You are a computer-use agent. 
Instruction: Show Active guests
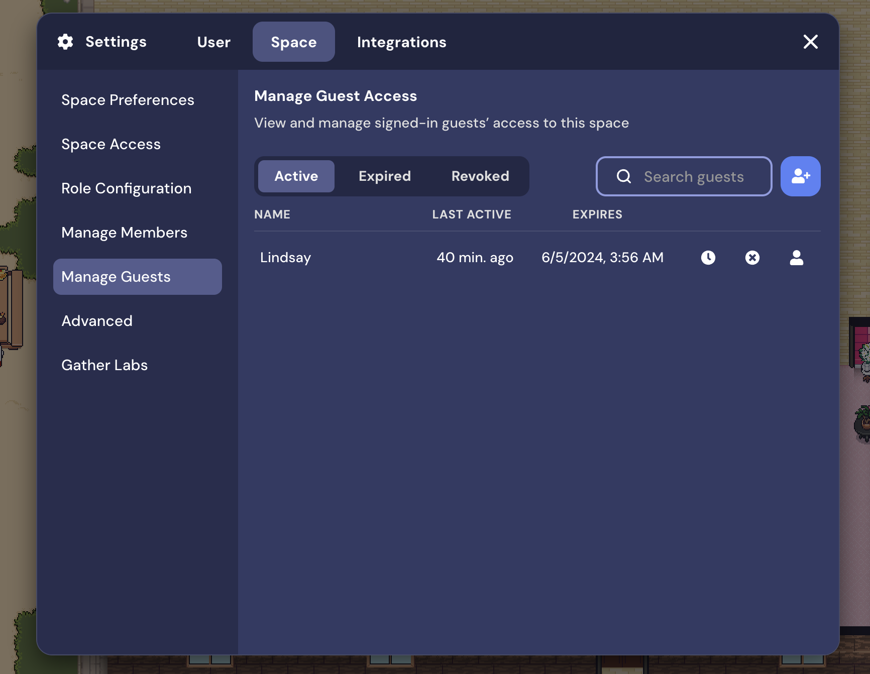tap(296, 176)
